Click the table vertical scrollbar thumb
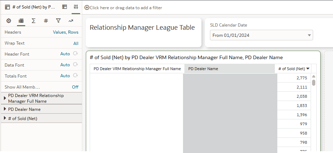 [314, 83]
